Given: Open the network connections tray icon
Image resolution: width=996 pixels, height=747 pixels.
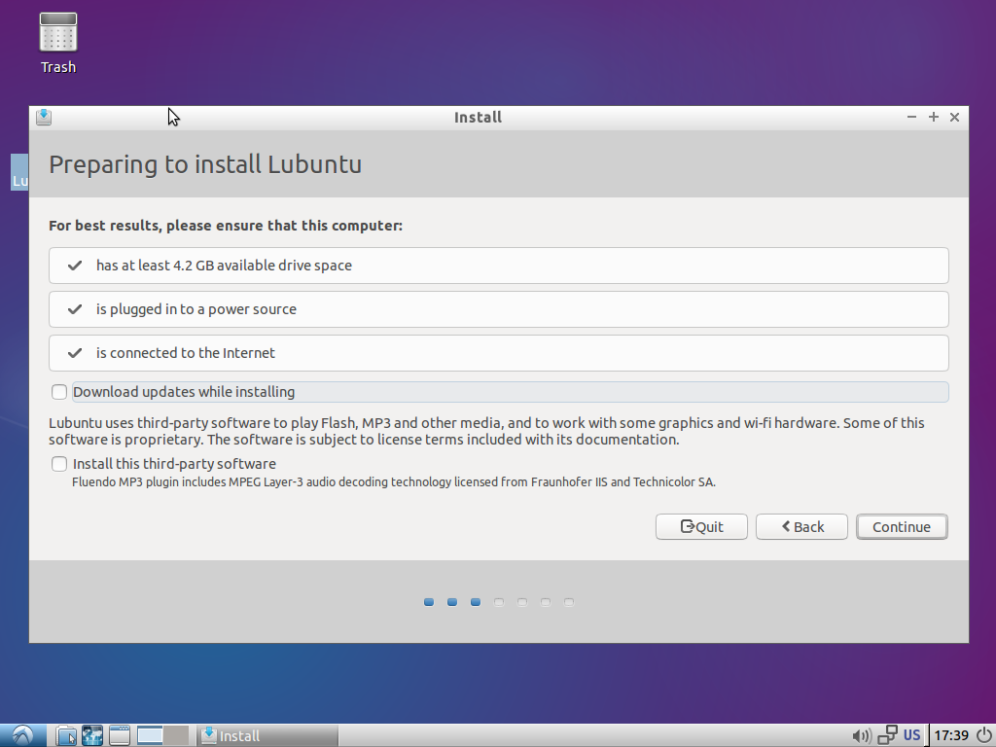Looking at the screenshot, I should pos(887,735).
